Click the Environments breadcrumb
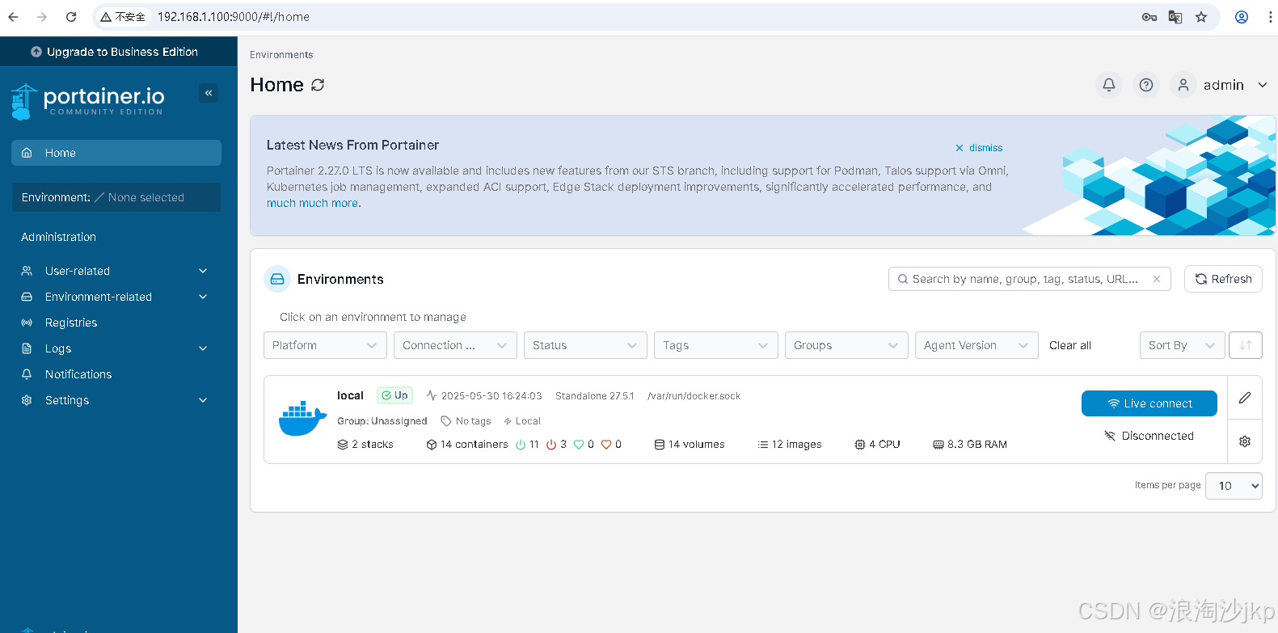Image resolution: width=1278 pixels, height=633 pixels. coord(281,55)
